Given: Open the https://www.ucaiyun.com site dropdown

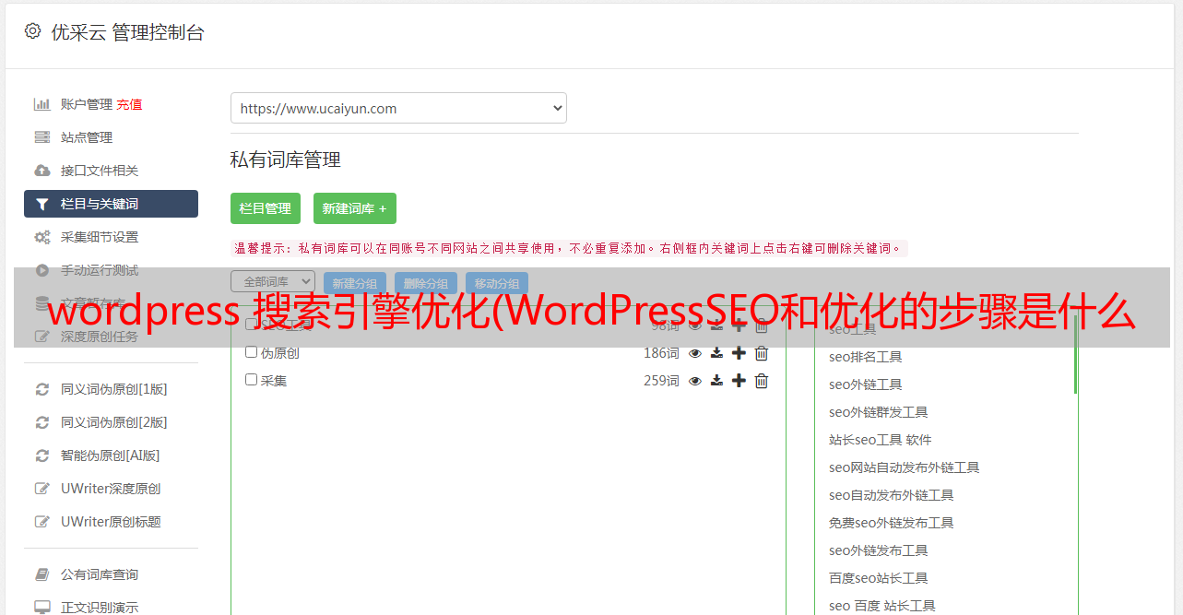Looking at the screenshot, I should point(398,108).
